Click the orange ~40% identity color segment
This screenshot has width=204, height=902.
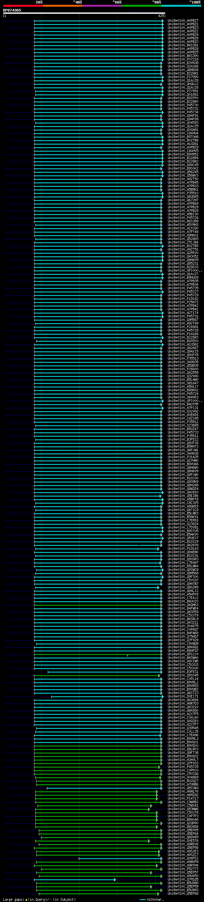pos(62,6)
